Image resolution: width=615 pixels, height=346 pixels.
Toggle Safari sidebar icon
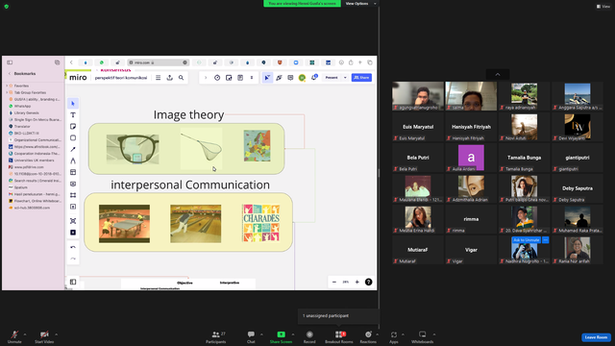pos(10,62)
